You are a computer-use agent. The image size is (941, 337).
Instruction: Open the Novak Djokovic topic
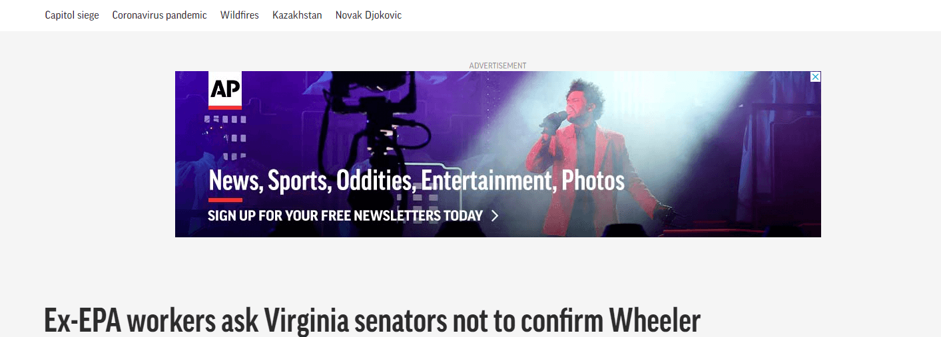pos(368,15)
